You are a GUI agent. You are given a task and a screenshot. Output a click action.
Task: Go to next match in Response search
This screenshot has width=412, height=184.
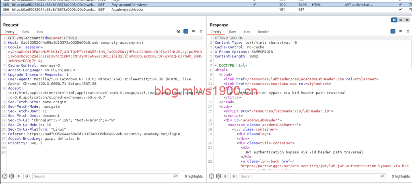click(x=233, y=176)
